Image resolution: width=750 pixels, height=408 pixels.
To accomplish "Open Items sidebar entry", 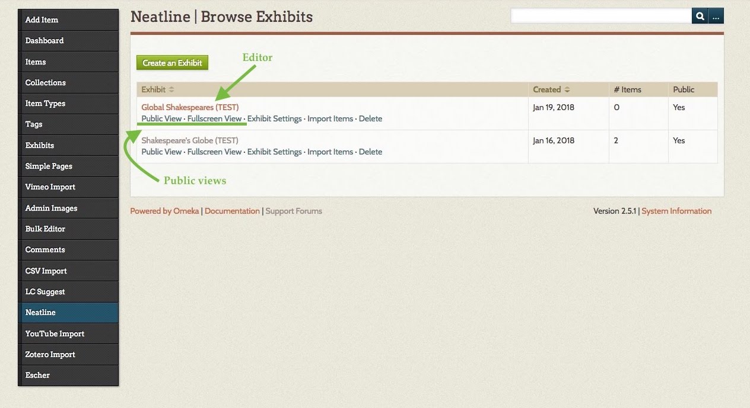I will tap(68, 62).
